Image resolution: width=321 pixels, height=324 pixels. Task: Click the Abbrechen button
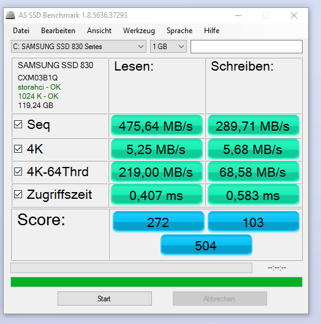point(220,299)
